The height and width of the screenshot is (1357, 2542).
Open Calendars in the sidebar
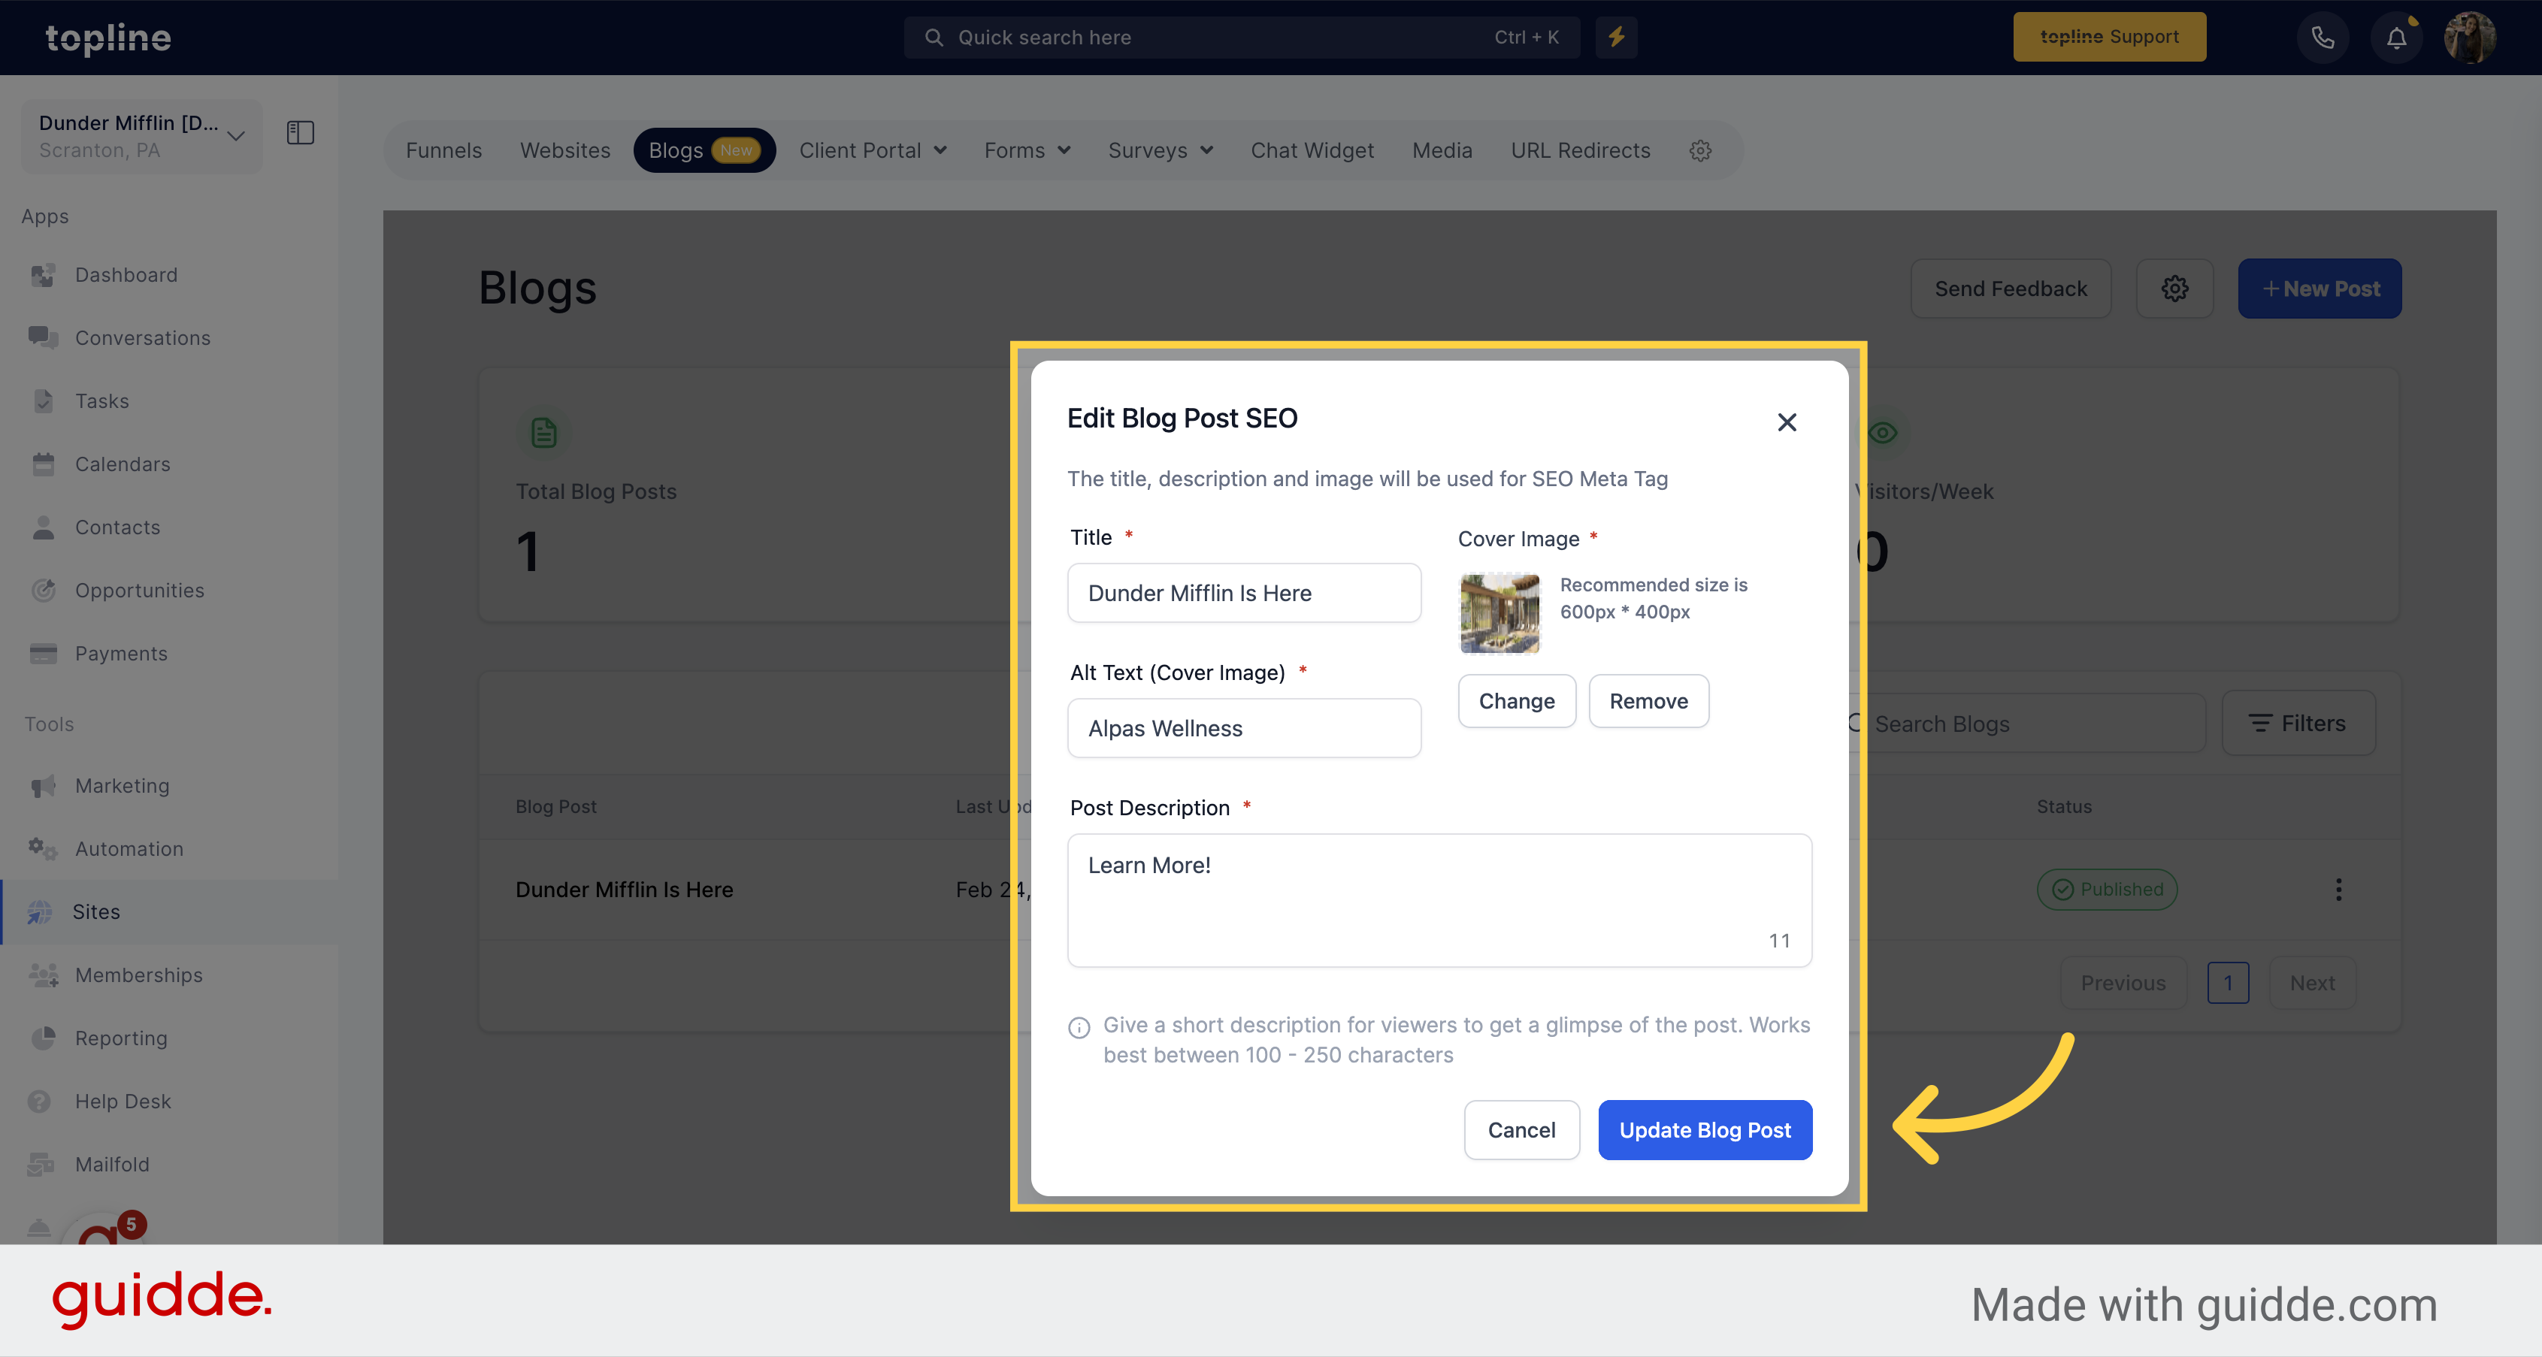click(123, 464)
